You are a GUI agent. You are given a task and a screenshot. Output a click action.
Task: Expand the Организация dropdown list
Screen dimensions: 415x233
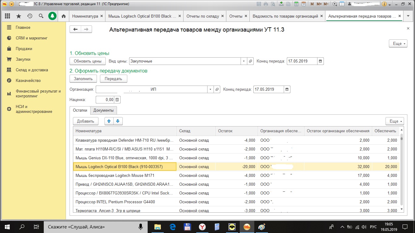tap(210, 89)
